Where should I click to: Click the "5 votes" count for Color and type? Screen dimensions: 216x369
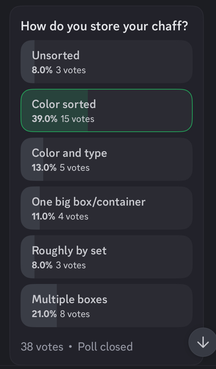pos(75,168)
